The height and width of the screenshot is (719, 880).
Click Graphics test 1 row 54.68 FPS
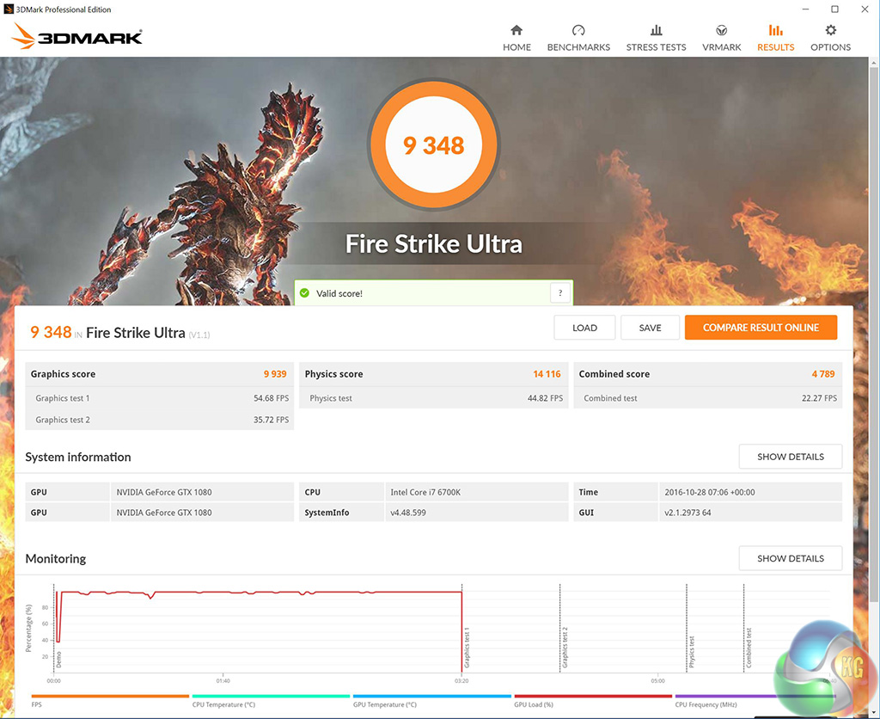[x=159, y=398]
